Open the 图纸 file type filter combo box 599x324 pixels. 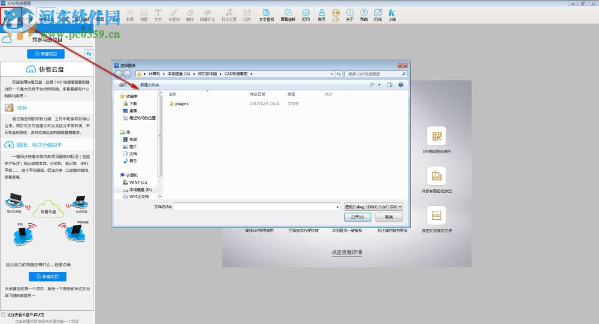[x=374, y=207]
